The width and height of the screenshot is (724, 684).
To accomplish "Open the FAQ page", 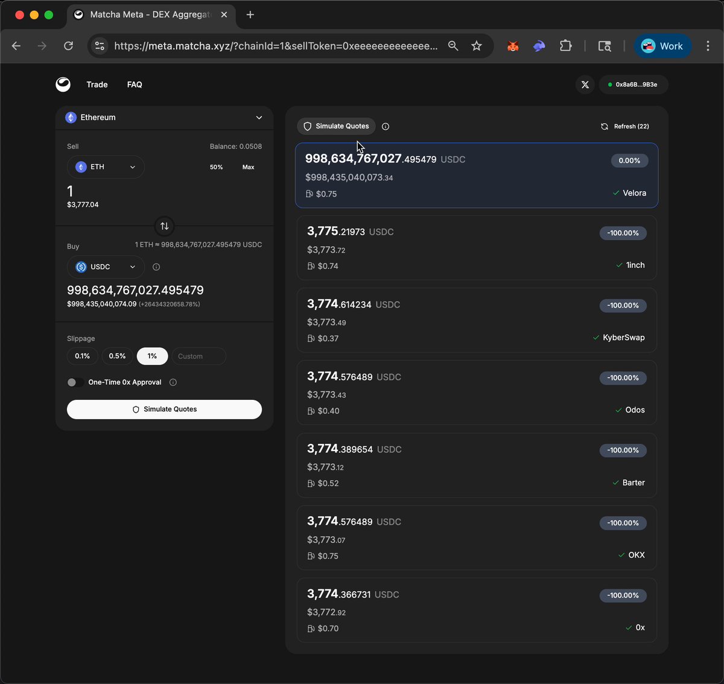I will pyautogui.click(x=135, y=84).
